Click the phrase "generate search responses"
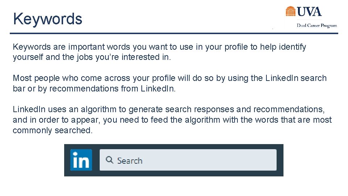Image resolution: width=348 pixels, height=196 pixels. tap(181, 110)
